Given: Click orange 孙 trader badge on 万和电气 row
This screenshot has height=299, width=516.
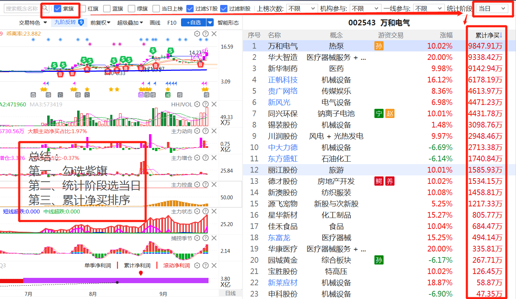Looking at the screenshot, I should pyautogui.click(x=379, y=46).
